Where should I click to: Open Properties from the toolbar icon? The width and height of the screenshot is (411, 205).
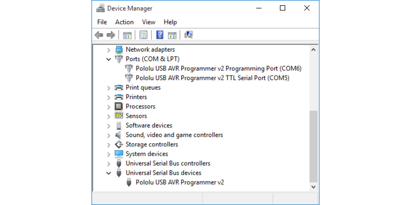pyautogui.click(x=143, y=35)
